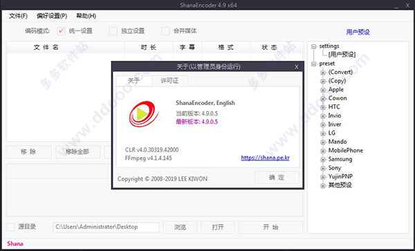The width and height of the screenshot is (415, 251).
Task: Click the 格式 column header
Action: tap(225, 47)
